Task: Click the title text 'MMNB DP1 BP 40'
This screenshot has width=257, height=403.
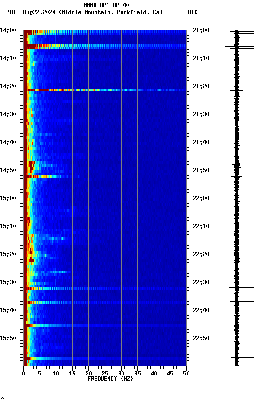Action: [x=106, y=5]
